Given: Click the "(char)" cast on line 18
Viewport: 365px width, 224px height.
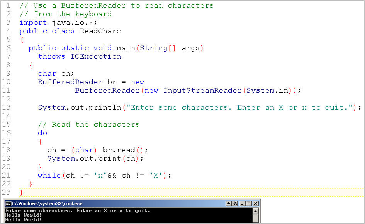Looking at the screenshot, I should (x=84, y=150).
